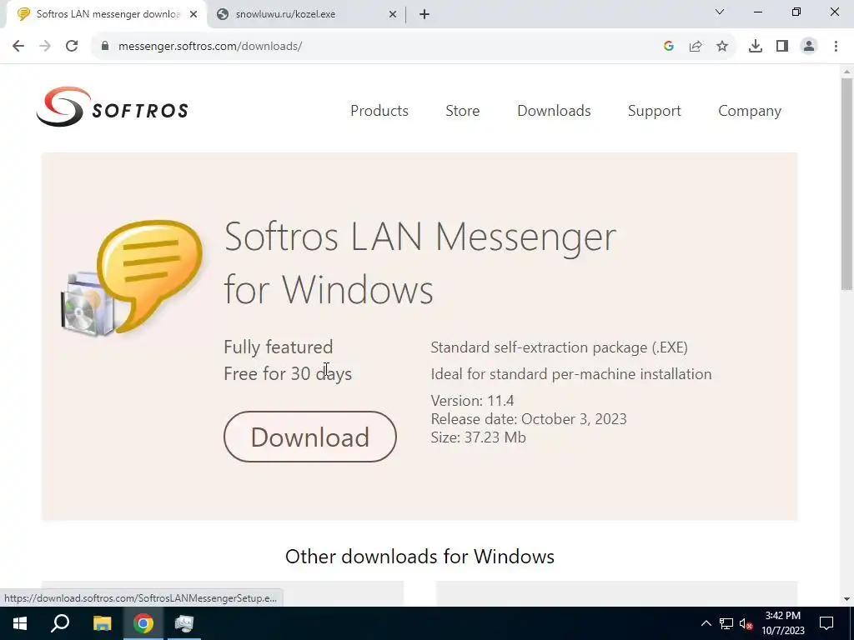Open a new browser tab
This screenshot has width=854, height=640.
coord(424,15)
